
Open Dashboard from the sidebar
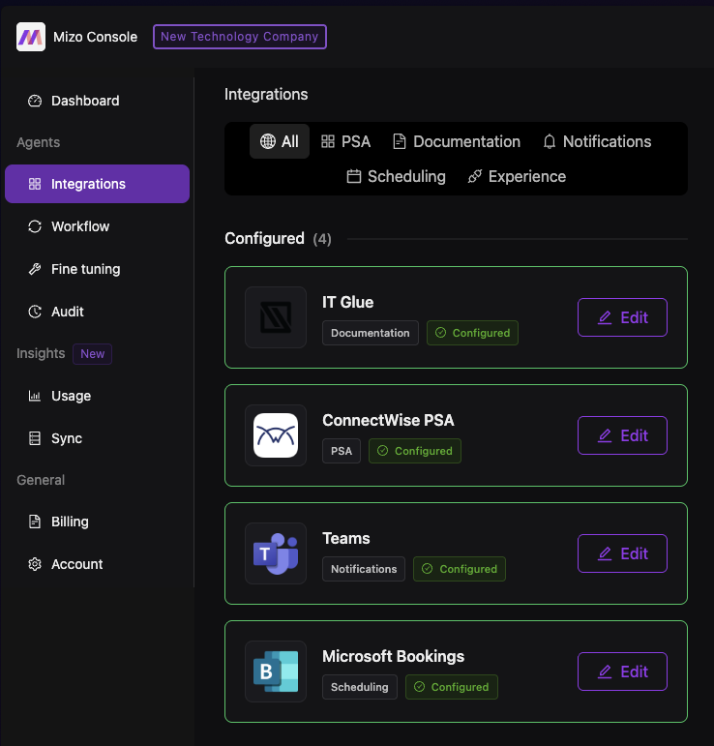pyautogui.click(x=85, y=101)
